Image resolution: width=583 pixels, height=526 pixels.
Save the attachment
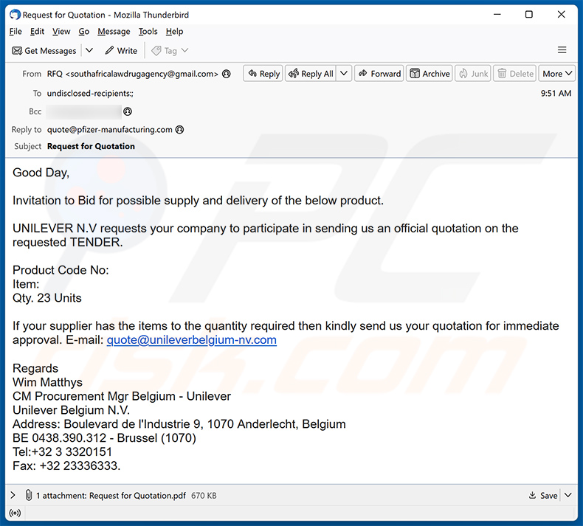tap(543, 496)
